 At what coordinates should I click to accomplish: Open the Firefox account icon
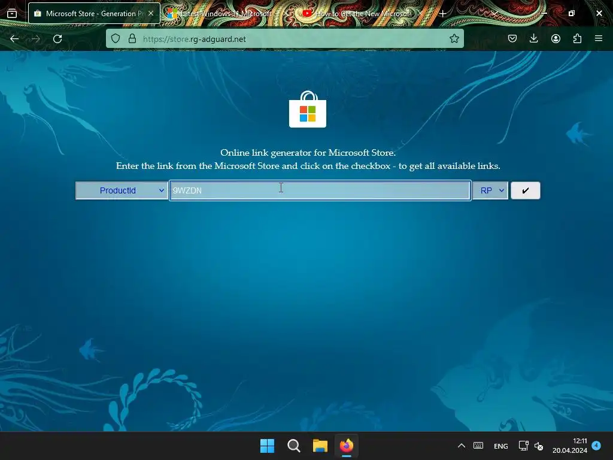point(556,38)
